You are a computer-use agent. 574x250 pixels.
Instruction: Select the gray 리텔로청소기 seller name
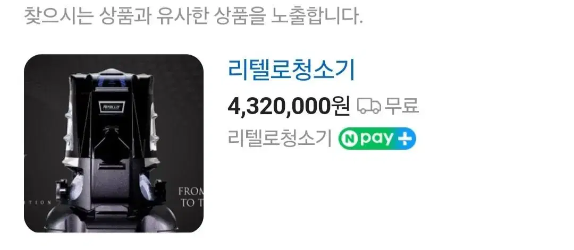280,139
